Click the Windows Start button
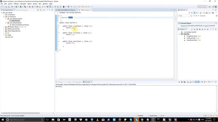The image size is (218, 122). click(2, 120)
